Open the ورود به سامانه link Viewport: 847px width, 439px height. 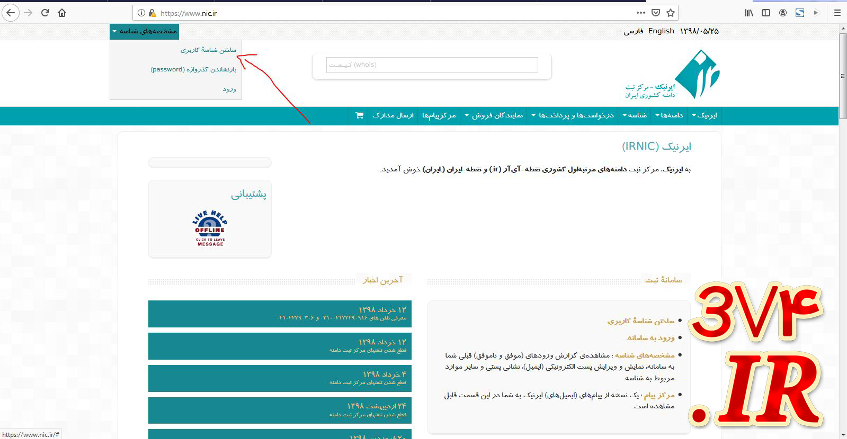click(650, 337)
